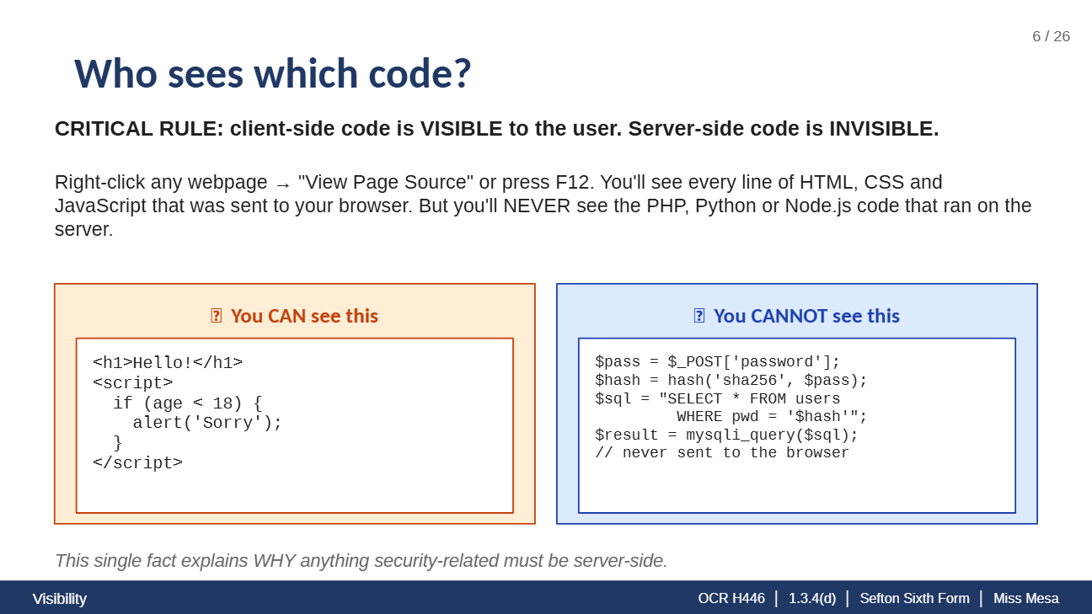
Task: Select the code line "<h1>Hello!</h1>"
Action: pyautogui.click(x=168, y=363)
